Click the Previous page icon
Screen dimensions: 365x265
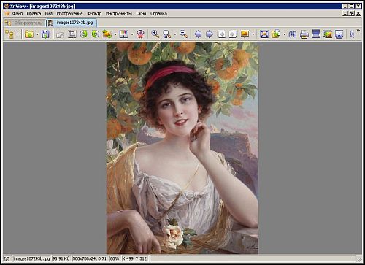pos(221,34)
